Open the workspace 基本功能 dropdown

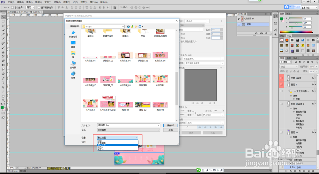(x=309, y=8)
